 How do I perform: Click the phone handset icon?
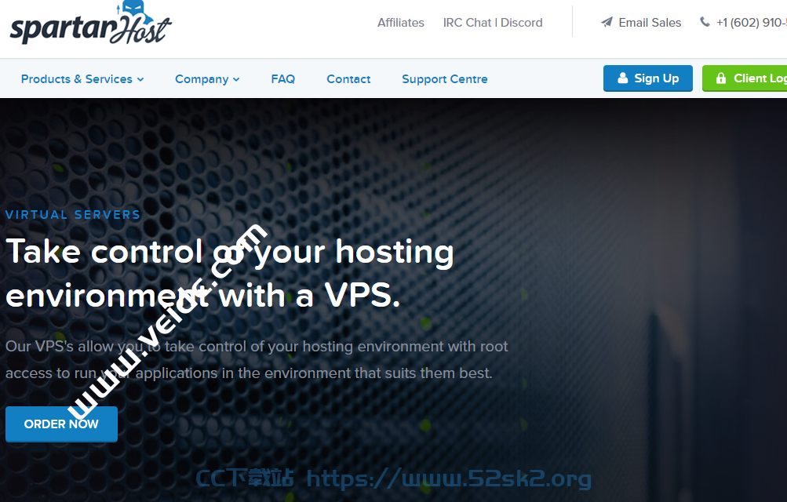pos(705,22)
